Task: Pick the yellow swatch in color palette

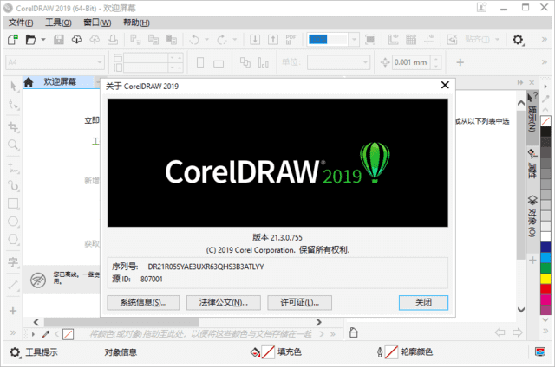Action: 545,267
